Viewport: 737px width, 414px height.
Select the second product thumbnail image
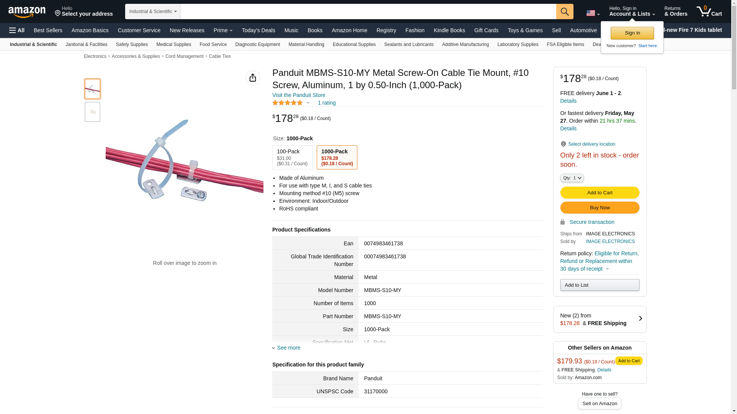93,112
